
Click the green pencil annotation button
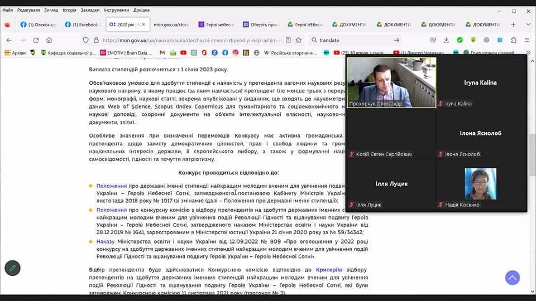click(12, 268)
